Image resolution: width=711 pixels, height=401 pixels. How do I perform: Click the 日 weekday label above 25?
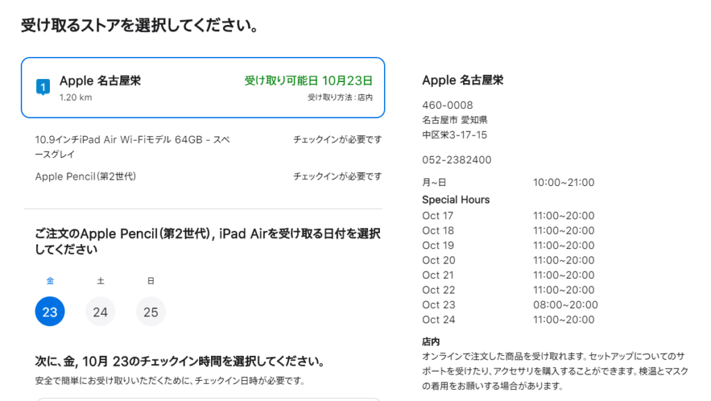pos(151,281)
